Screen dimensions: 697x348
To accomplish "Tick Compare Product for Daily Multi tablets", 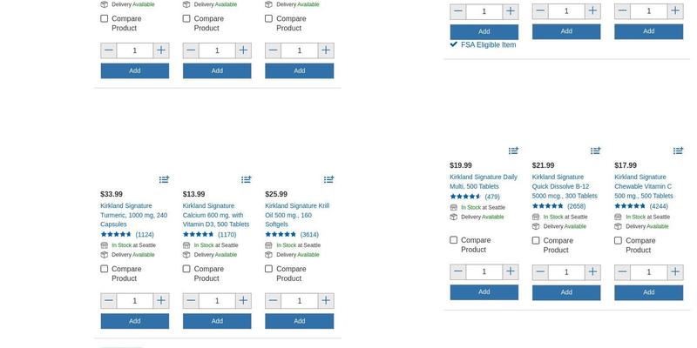I will 454,240.
